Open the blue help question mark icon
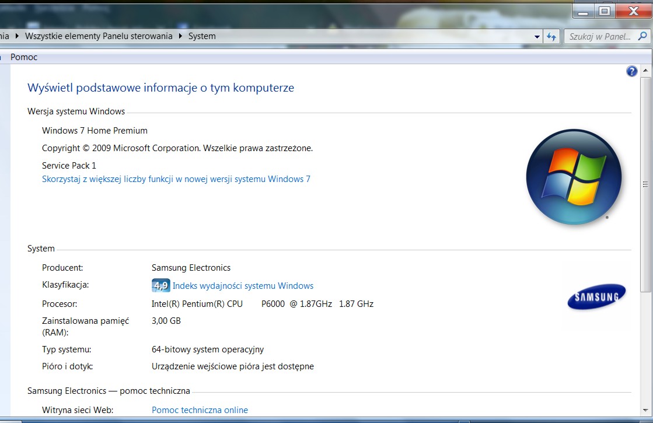Viewport: 653px width, 423px height. coord(631,72)
